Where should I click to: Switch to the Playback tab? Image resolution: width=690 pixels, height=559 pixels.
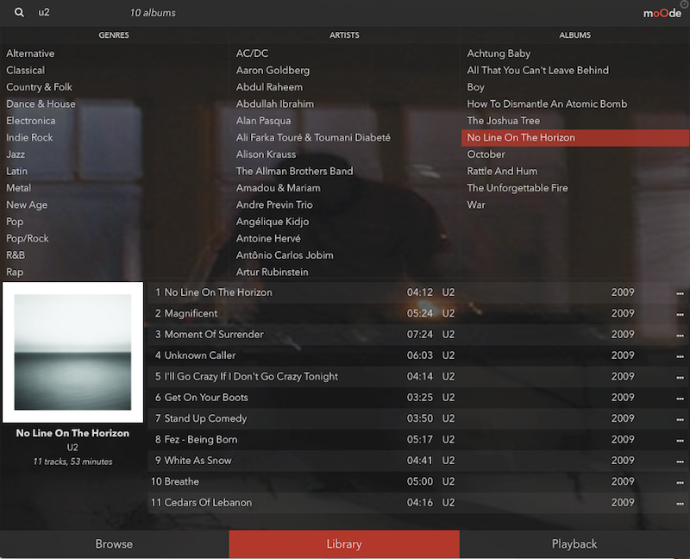[574, 544]
